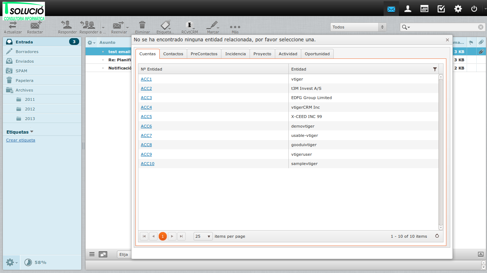
Task: Close the related entity dialog
Action: pos(447,40)
